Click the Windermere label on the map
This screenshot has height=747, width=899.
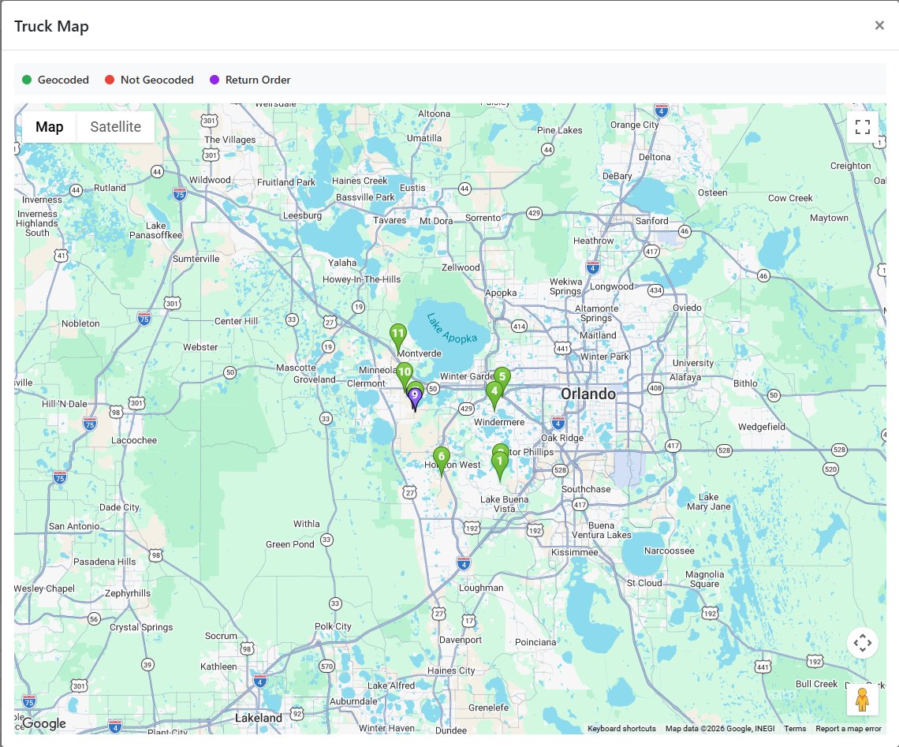pyautogui.click(x=499, y=422)
